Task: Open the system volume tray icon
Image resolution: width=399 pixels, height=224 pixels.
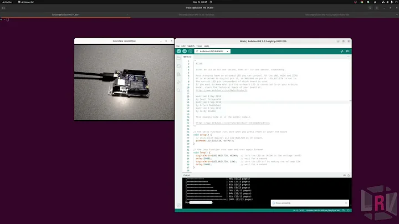Action: pos(387,2)
